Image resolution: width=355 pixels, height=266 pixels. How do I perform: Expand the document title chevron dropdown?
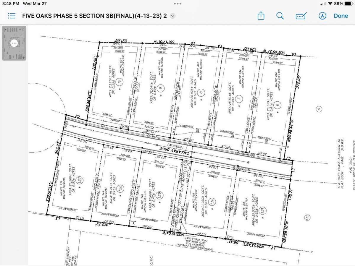173,16
